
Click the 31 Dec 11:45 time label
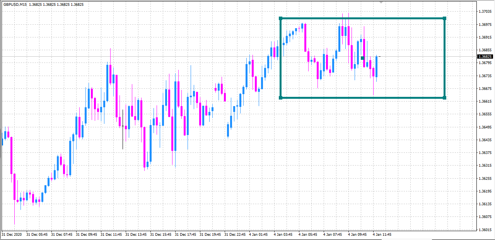point(111,234)
